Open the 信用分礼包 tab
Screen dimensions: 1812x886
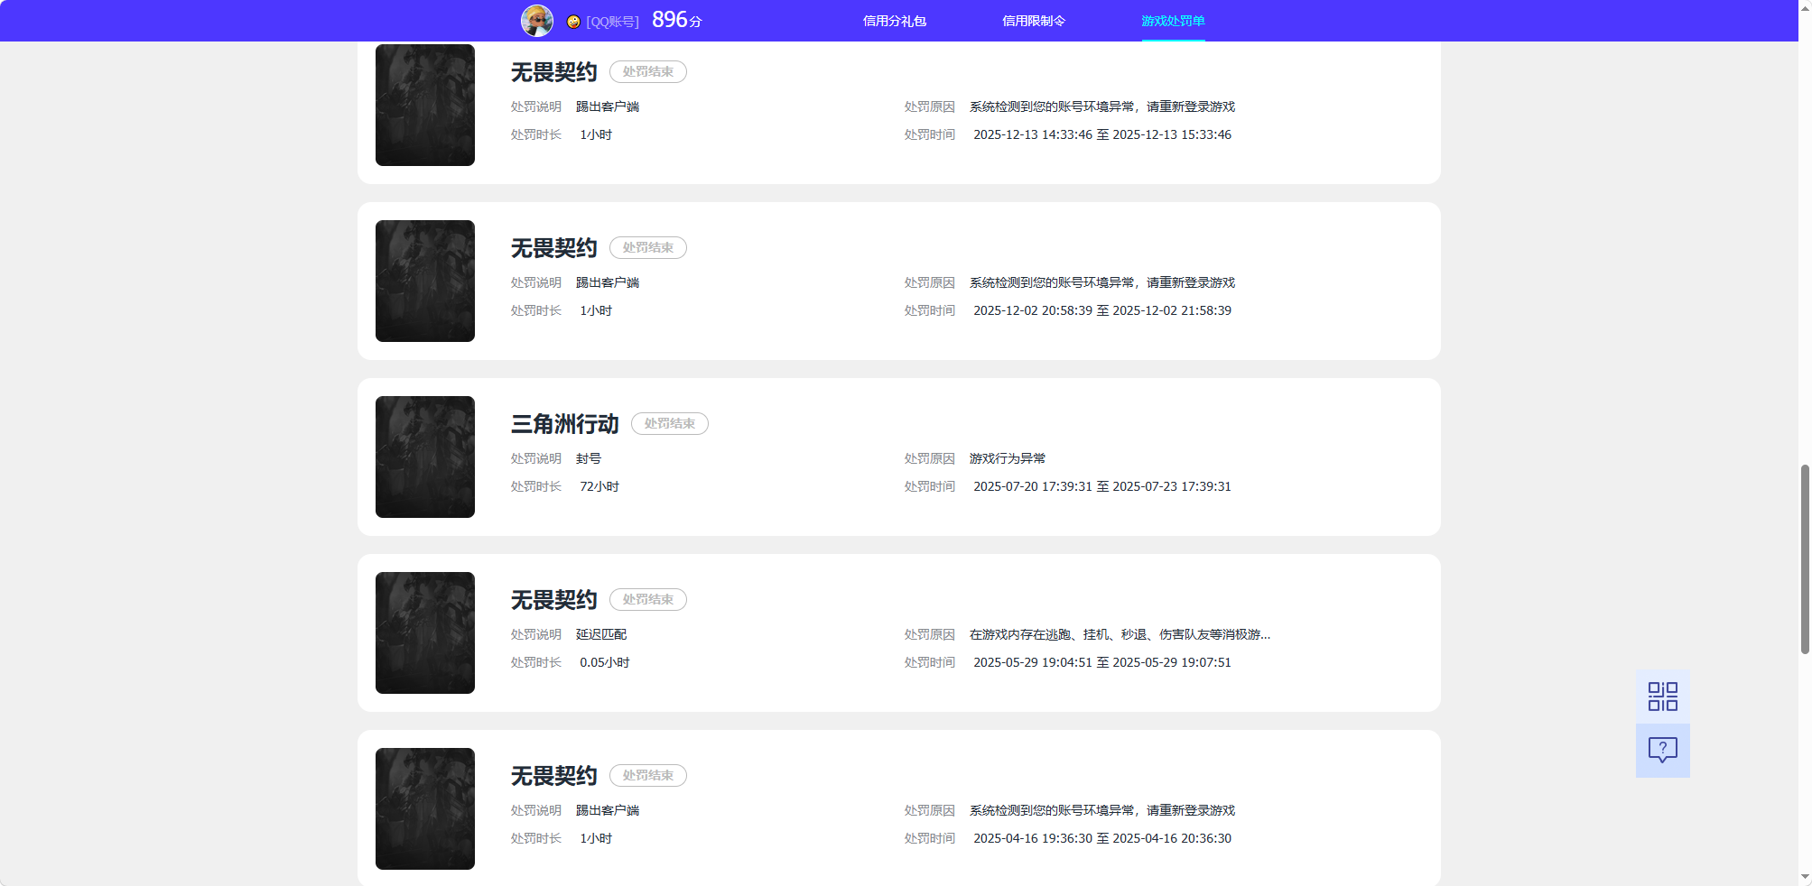point(895,21)
